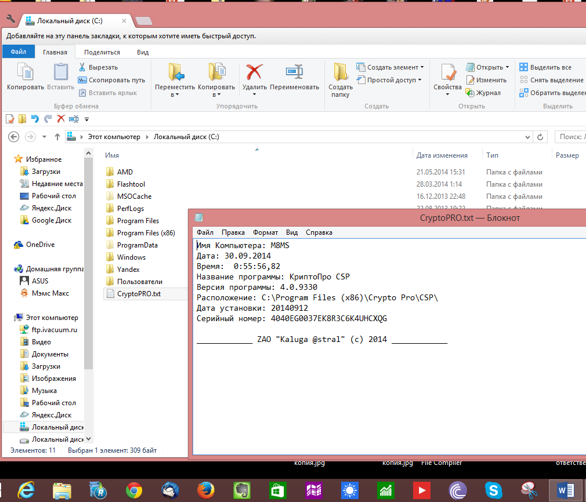Screen dimensions: 586x502
Task: Select the Program Files (x86) folder
Action: coord(146,233)
